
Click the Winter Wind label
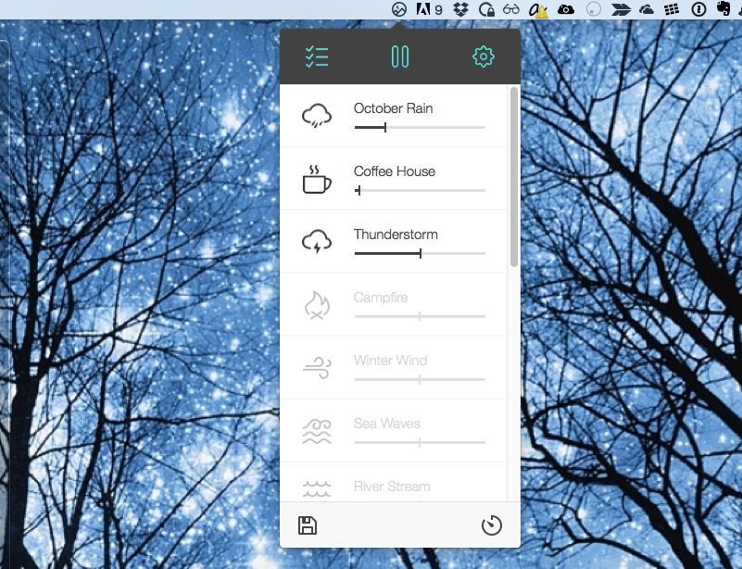pyautogui.click(x=390, y=360)
